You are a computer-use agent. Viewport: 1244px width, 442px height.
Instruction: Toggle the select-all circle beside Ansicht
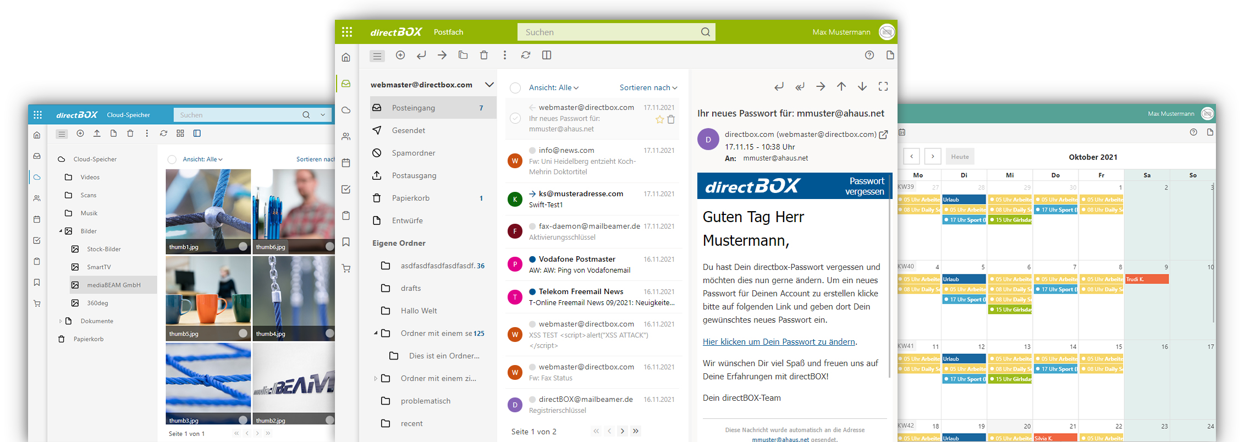(515, 88)
